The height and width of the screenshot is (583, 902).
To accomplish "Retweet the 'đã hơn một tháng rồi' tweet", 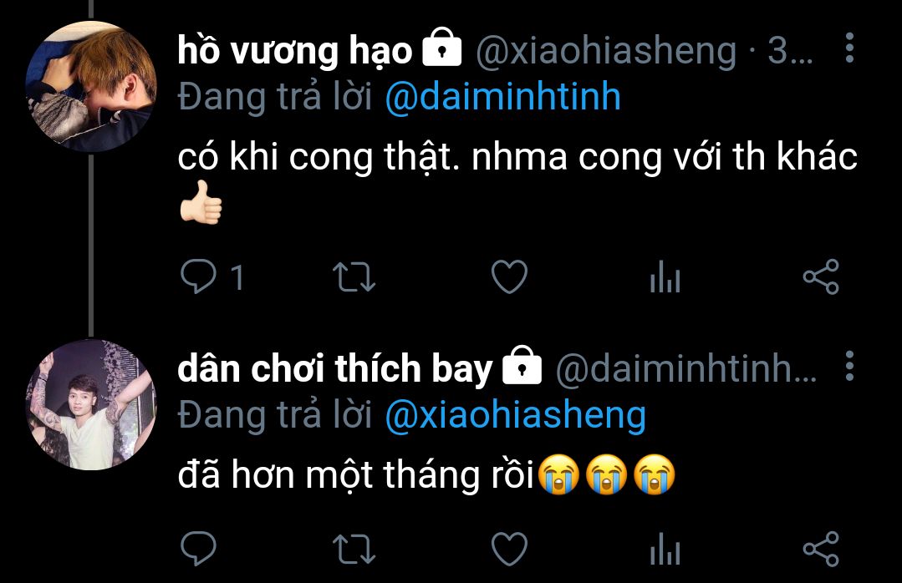I will (x=354, y=549).
